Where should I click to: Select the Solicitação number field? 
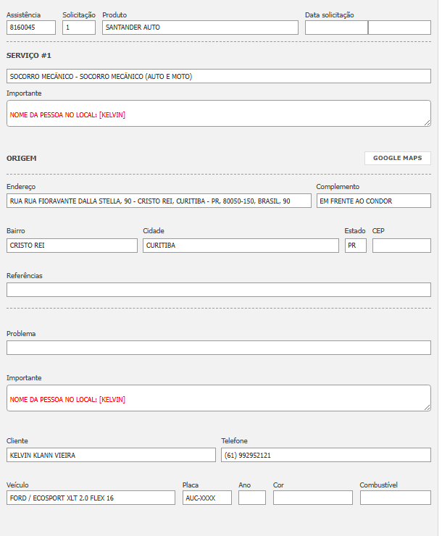point(79,28)
